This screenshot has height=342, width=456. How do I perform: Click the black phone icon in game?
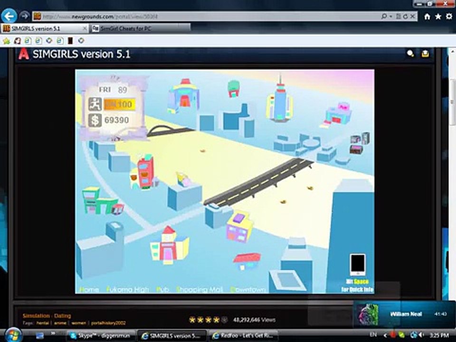[357, 265]
